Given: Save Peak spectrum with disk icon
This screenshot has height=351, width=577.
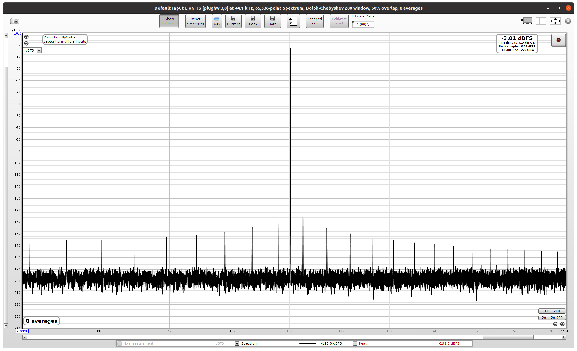Looking at the screenshot, I should pos(253,21).
